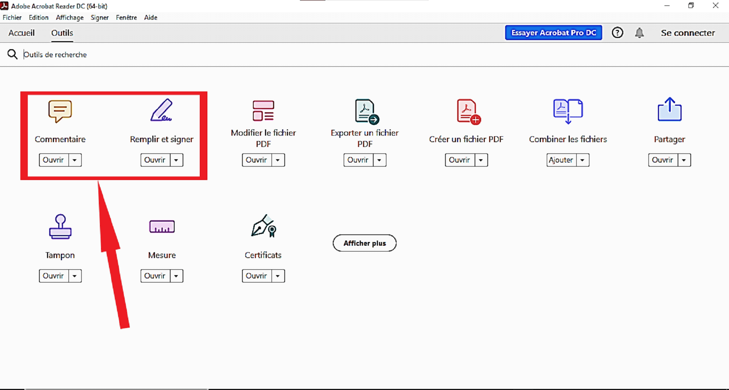Open the Commentaire tool with Ouvrir

[54, 160]
